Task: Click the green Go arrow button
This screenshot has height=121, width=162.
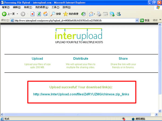Action: (x=142, y=20)
